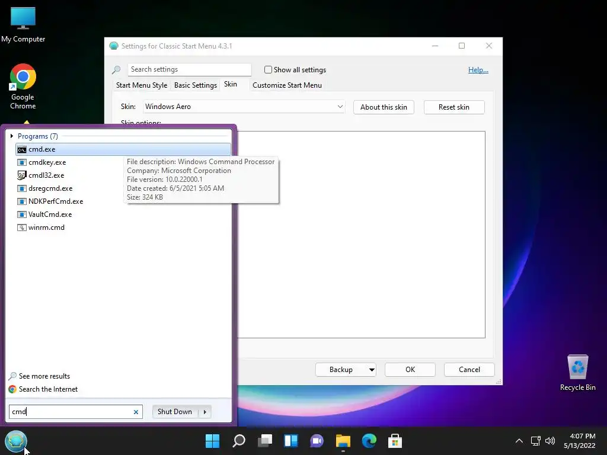Image resolution: width=607 pixels, height=455 pixels.
Task: Click the Classic Start Menu shell button
Action: click(x=16, y=441)
